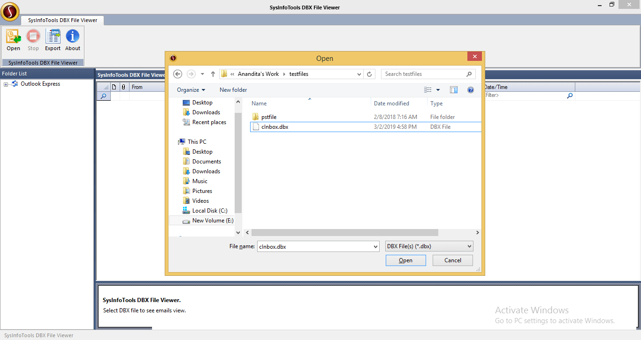641x340 pixels.
Task: Click the Open button in the dialog
Action: [x=406, y=260]
